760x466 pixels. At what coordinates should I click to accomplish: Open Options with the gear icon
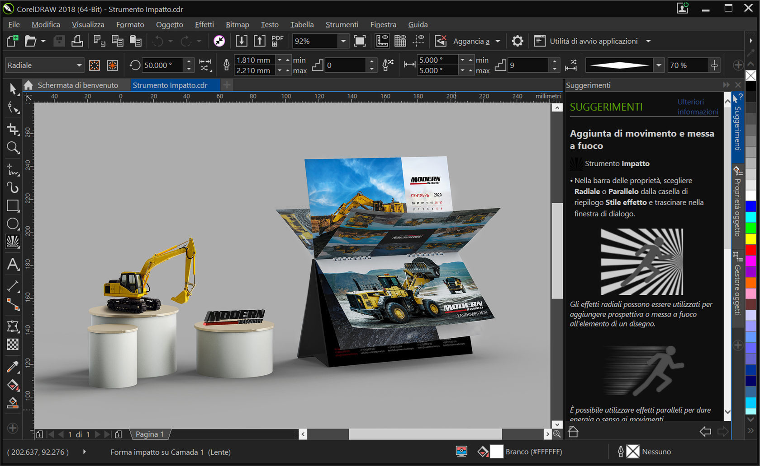(x=518, y=41)
